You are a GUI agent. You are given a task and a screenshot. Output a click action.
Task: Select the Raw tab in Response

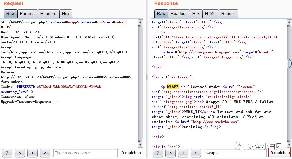(161, 14)
